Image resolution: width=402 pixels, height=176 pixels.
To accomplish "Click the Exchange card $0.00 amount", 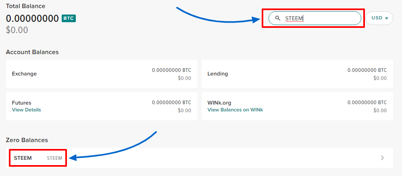I will click(185, 78).
